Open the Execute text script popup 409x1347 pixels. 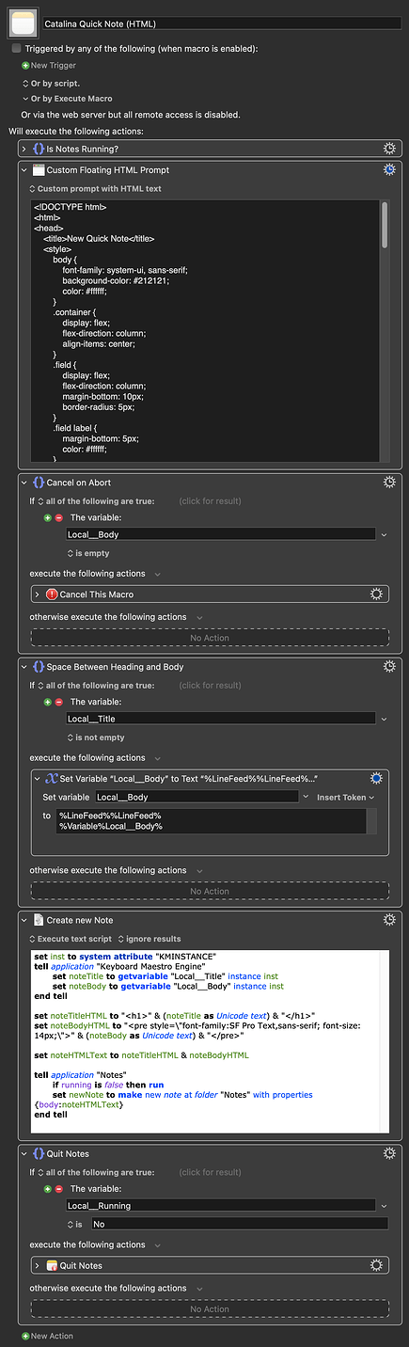71,939
